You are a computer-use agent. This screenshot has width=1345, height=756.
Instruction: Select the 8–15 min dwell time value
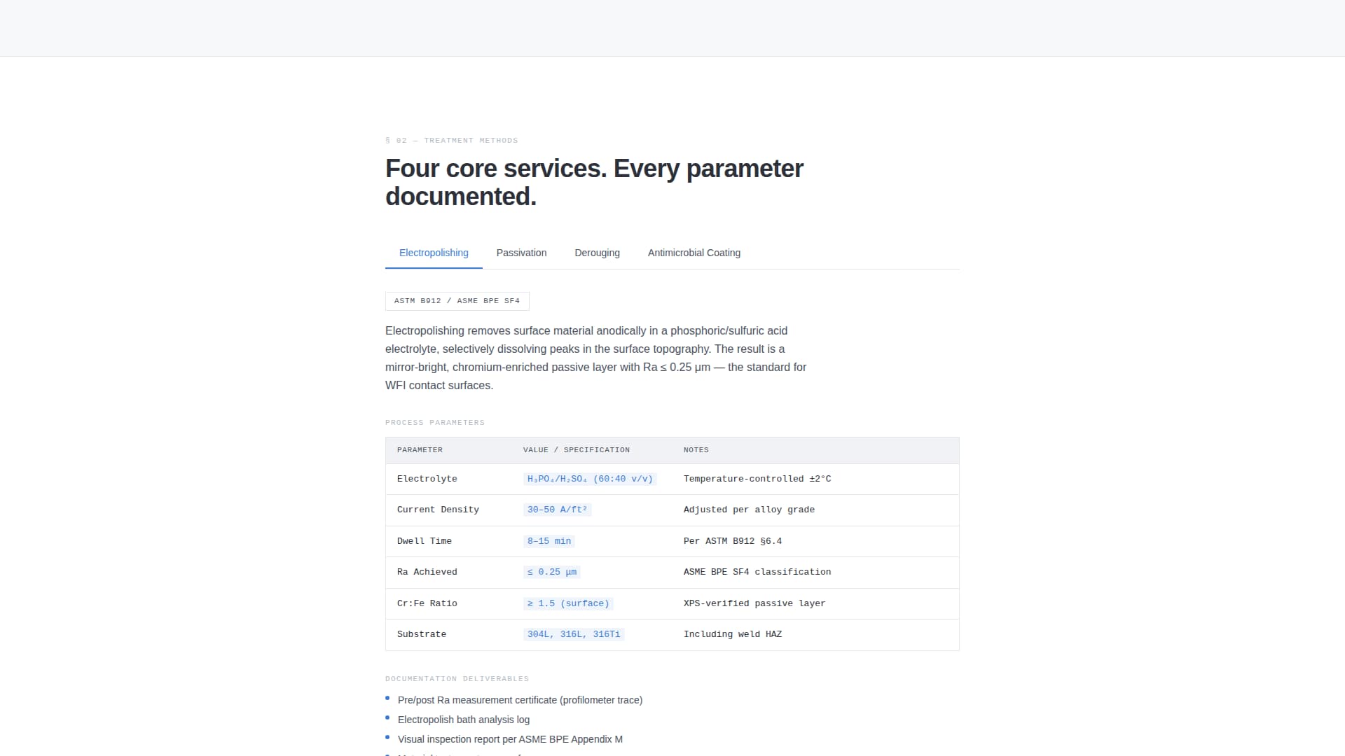pyautogui.click(x=549, y=541)
